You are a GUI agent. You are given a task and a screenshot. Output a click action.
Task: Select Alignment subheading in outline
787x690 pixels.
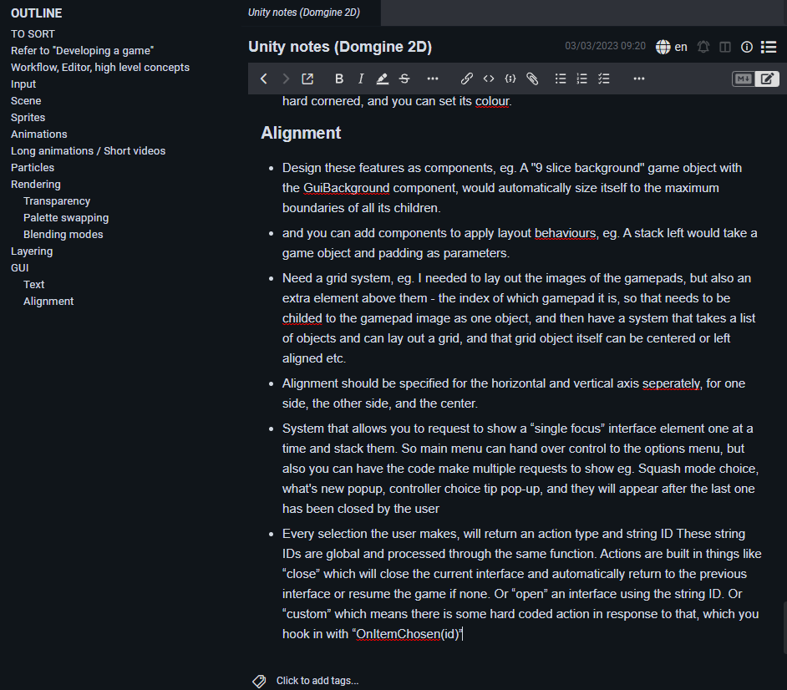coord(48,301)
